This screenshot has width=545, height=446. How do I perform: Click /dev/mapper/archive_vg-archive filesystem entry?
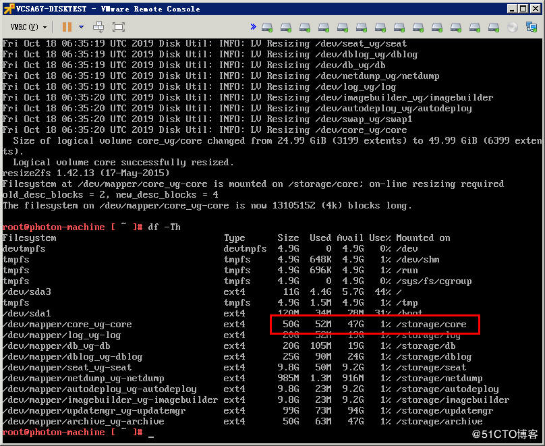click(x=83, y=421)
